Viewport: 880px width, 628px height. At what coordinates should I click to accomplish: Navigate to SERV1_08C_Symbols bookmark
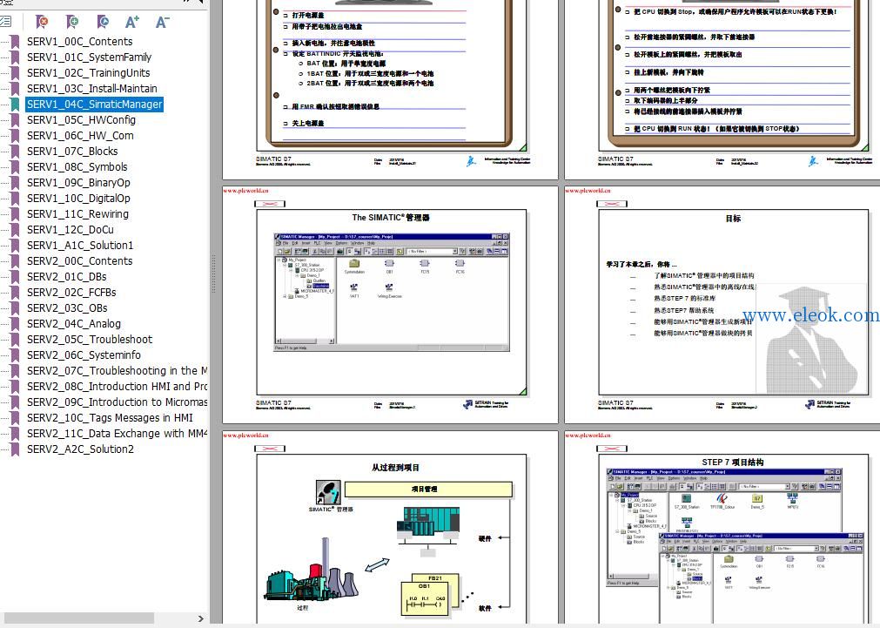[77, 167]
